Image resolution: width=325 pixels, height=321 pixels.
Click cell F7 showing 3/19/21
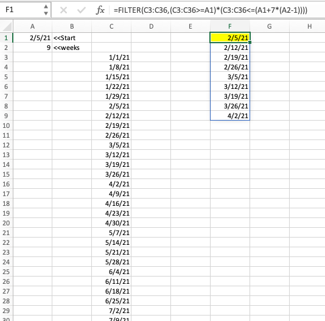230,96
